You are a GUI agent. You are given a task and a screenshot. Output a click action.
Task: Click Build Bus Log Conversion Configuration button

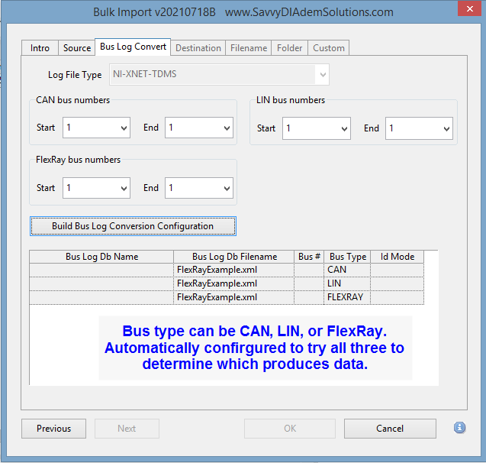(x=133, y=226)
